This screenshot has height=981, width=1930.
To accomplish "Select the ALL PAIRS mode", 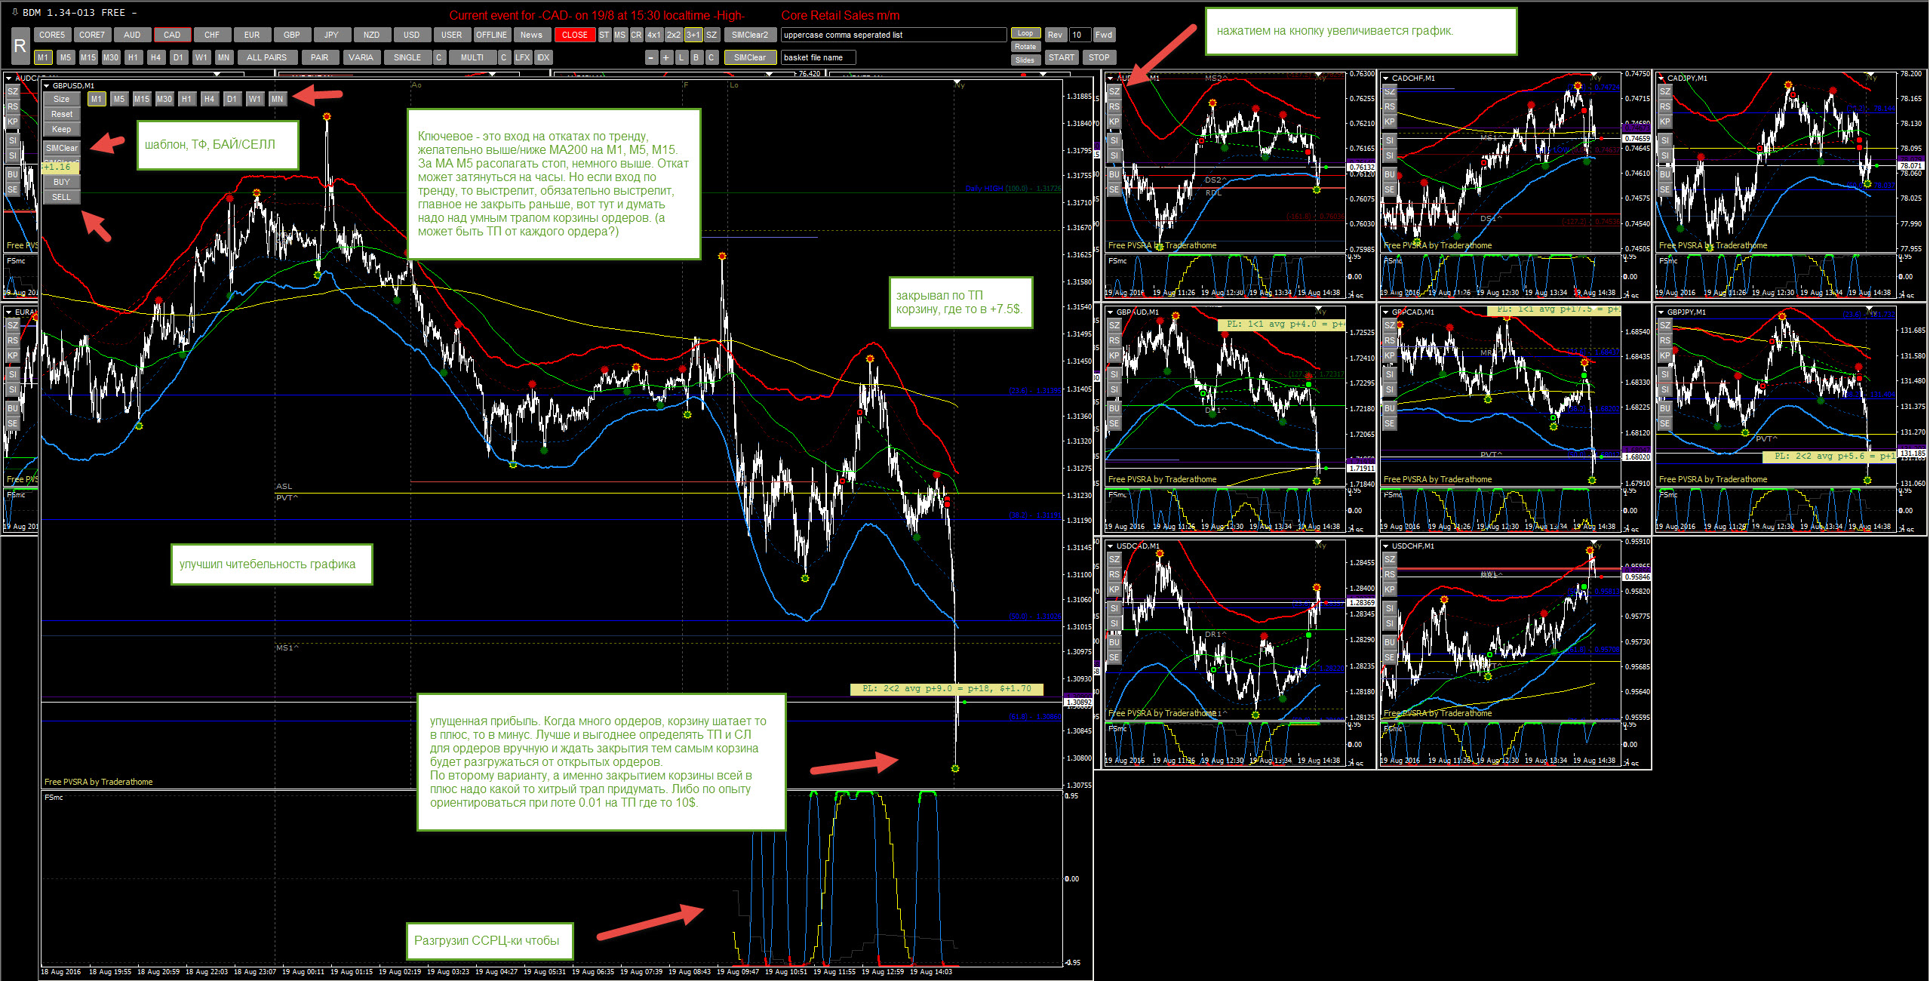I will [x=267, y=57].
